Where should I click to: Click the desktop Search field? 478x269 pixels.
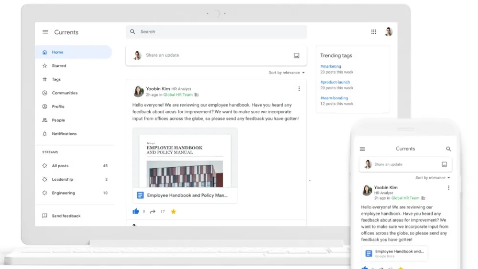tap(216, 32)
